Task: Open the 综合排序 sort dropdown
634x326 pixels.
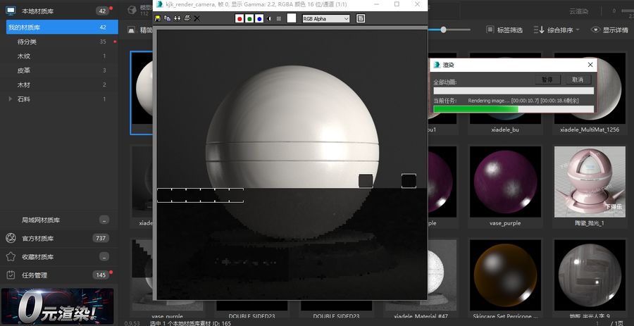Action: coord(557,30)
